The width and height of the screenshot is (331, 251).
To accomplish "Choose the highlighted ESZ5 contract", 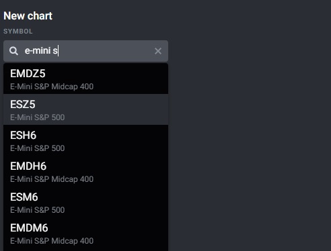I will [85, 109].
